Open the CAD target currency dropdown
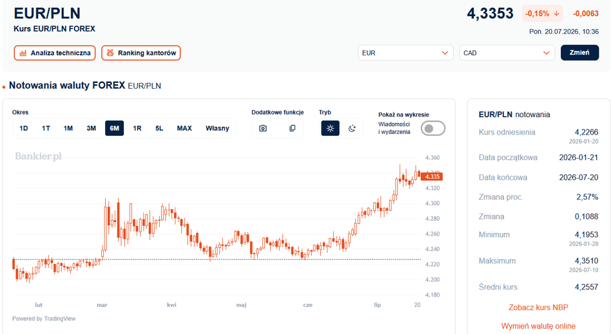The width and height of the screenshot is (611, 334). click(507, 53)
